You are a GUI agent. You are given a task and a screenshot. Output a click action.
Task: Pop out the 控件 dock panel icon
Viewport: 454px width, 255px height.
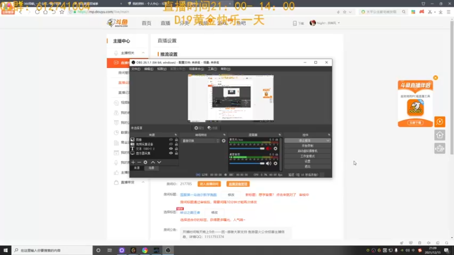point(329,135)
